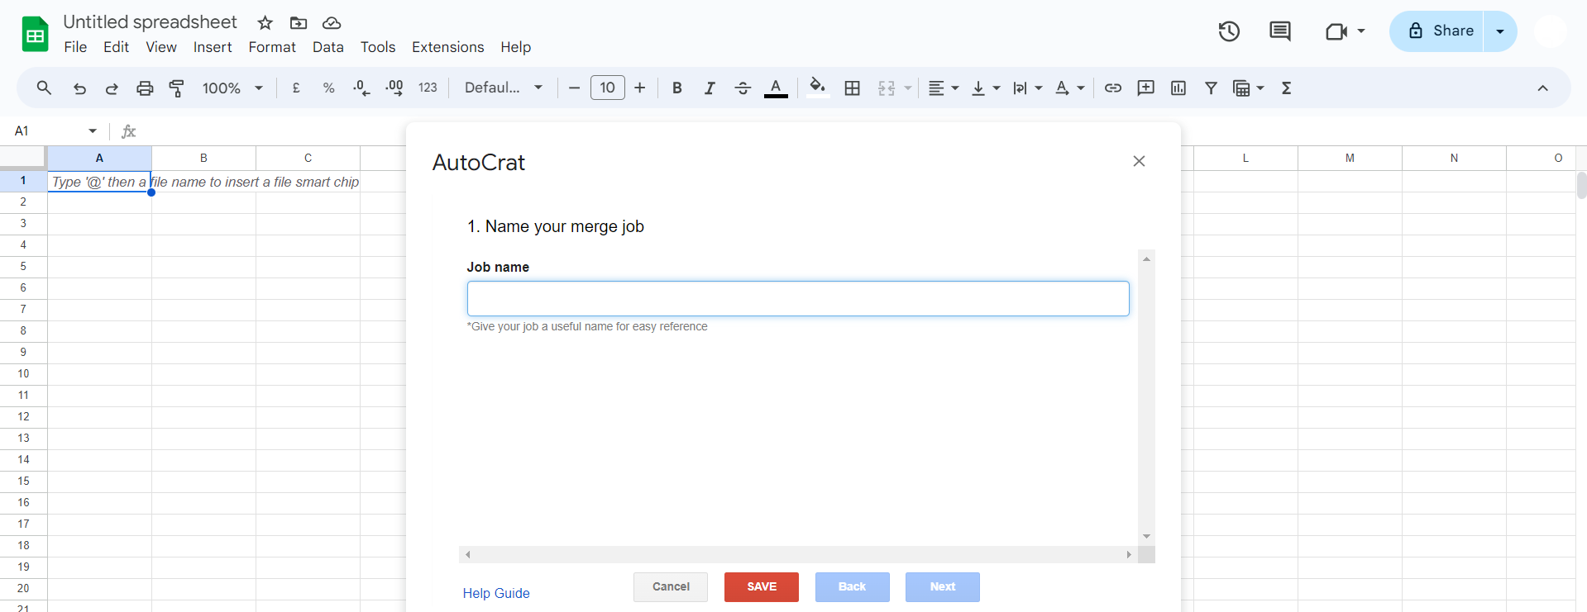Format as currency with pound icon
The image size is (1587, 612).
click(296, 88)
